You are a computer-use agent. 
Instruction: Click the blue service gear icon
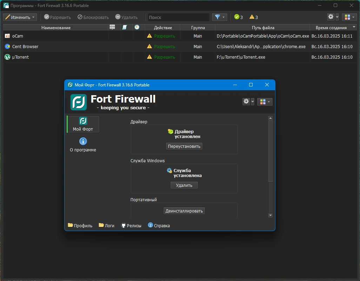click(169, 170)
